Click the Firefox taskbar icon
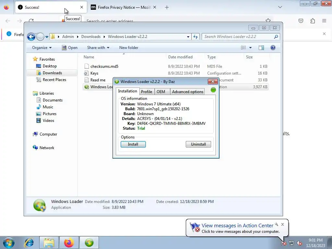 point(69,243)
